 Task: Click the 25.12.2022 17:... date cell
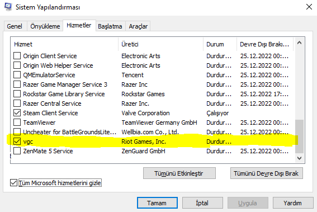click(x=264, y=94)
